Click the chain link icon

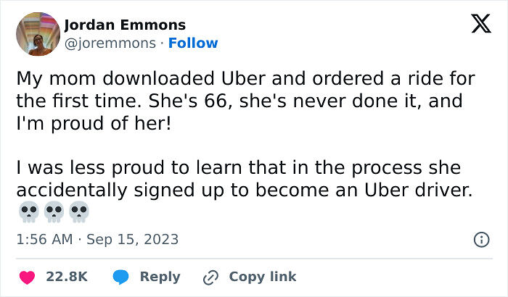tap(211, 277)
